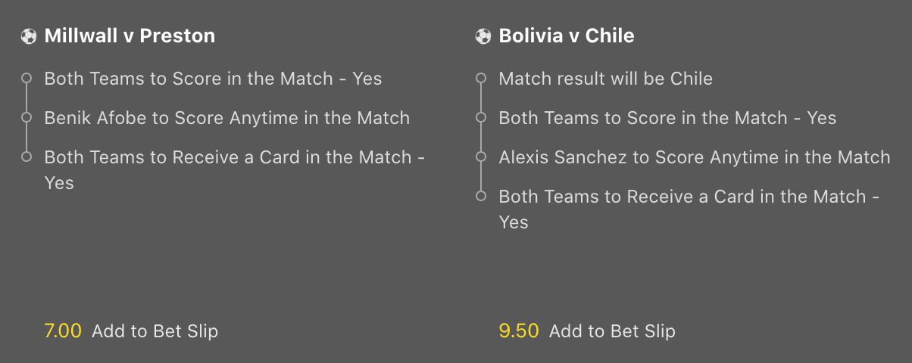
Task: Select the 7.00 odds price
Action: [x=63, y=330]
